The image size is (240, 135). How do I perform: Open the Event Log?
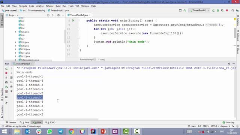tap(228, 123)
